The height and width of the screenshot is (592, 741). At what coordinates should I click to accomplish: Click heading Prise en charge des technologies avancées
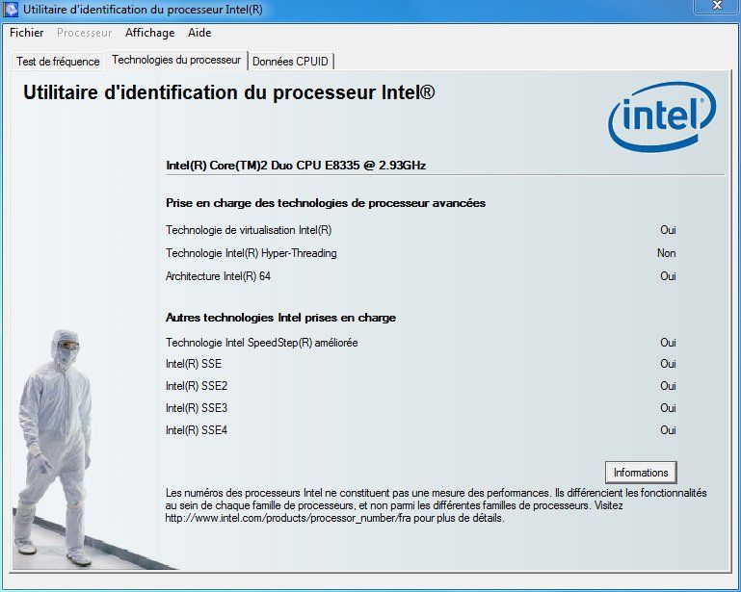click(326, 203)
